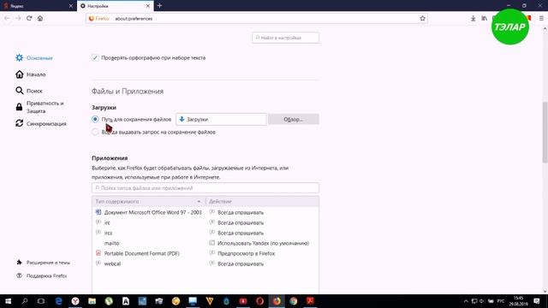Viewport: 548px width, 308px height.
Task: Focus the file types search field
Action: pos(205,188)
